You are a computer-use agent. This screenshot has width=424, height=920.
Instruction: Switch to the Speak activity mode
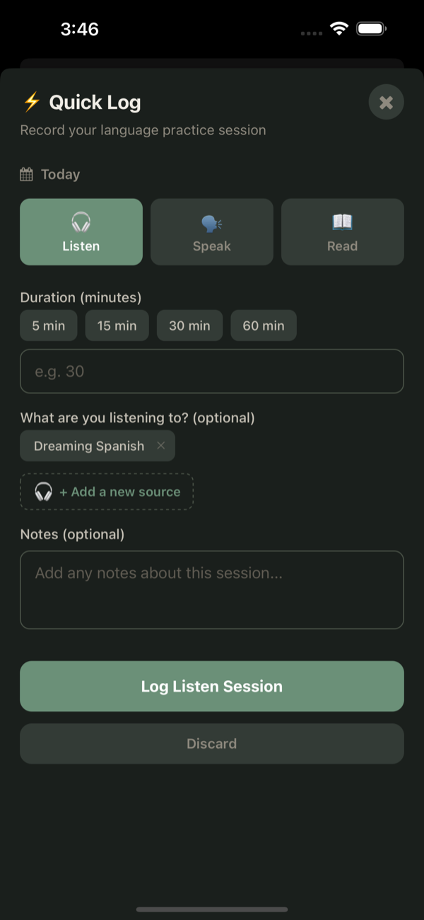tap(211, 231)
